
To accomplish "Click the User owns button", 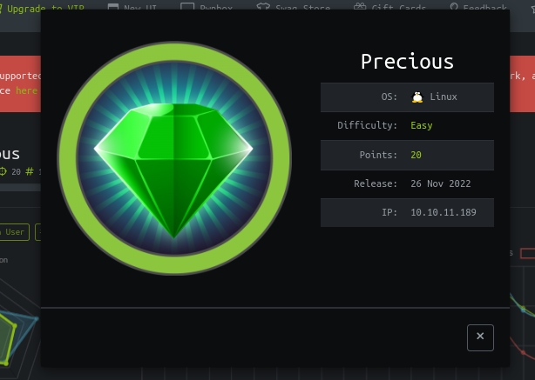I will click(x=15, y=232).
